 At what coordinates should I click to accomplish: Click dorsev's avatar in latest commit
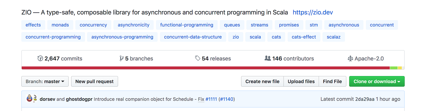click(30, 99)
